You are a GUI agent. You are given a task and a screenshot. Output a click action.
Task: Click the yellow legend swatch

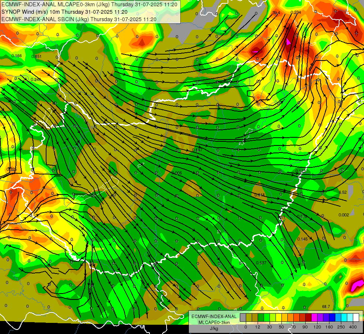click(x=279, y=317)
